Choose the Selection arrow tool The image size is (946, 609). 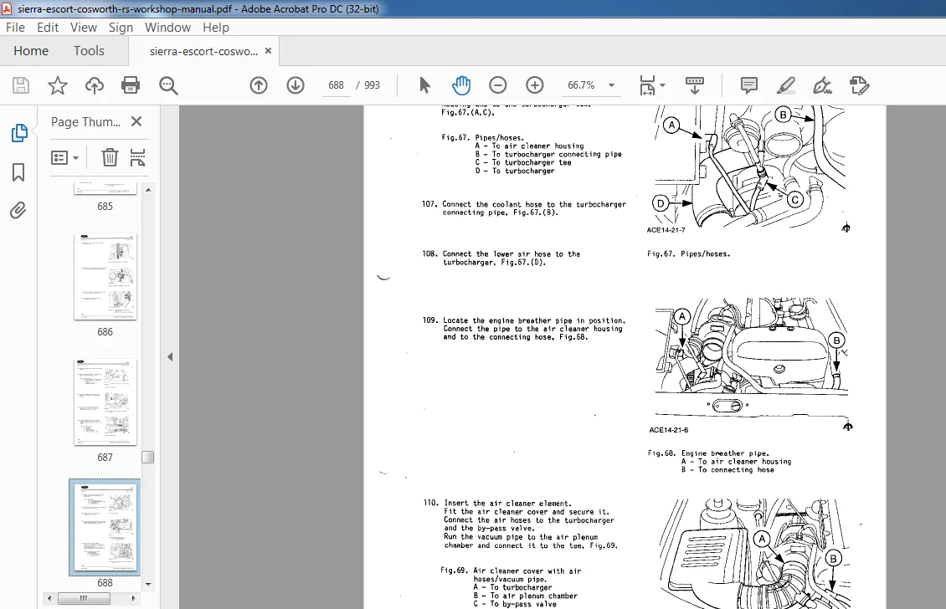[x=424, y=85]
